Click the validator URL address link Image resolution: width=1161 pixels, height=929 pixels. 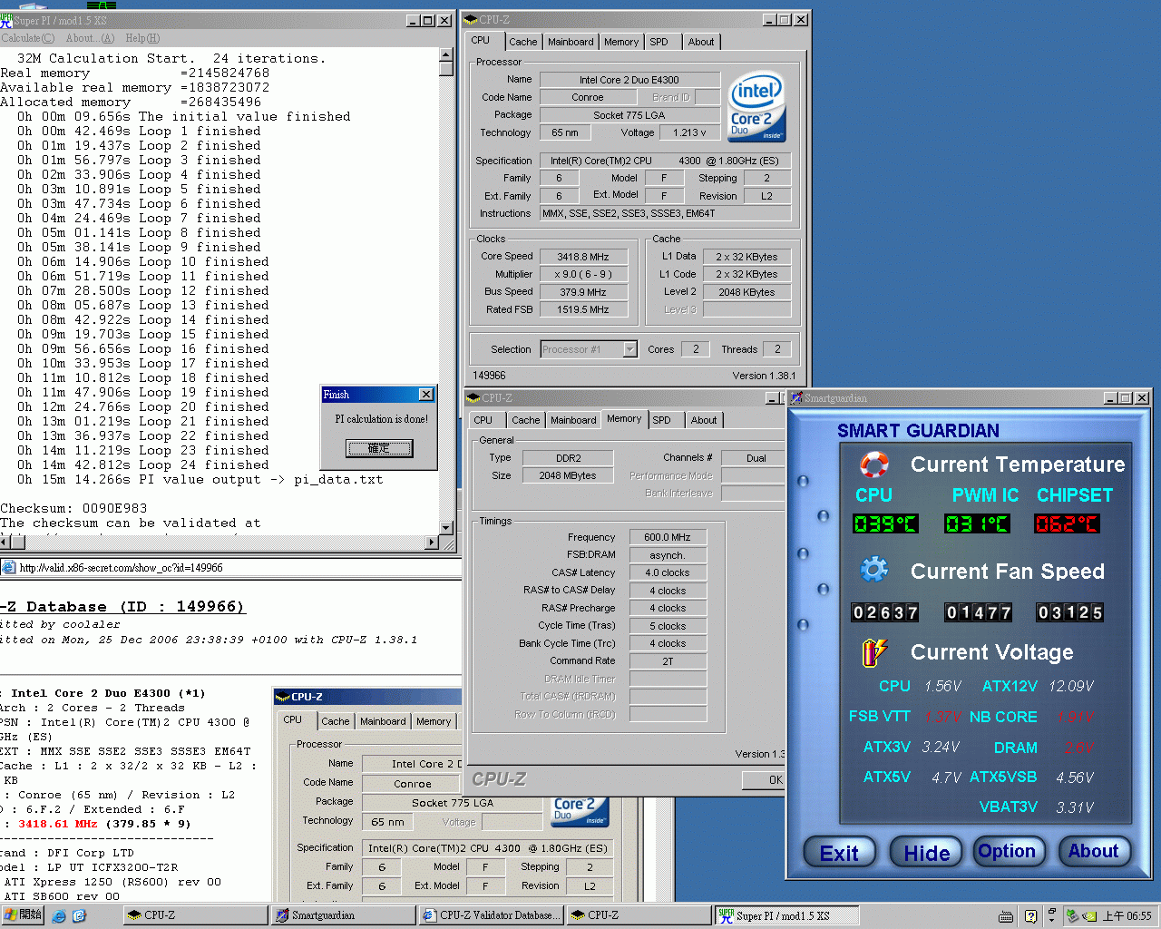[x=121, y=568]
